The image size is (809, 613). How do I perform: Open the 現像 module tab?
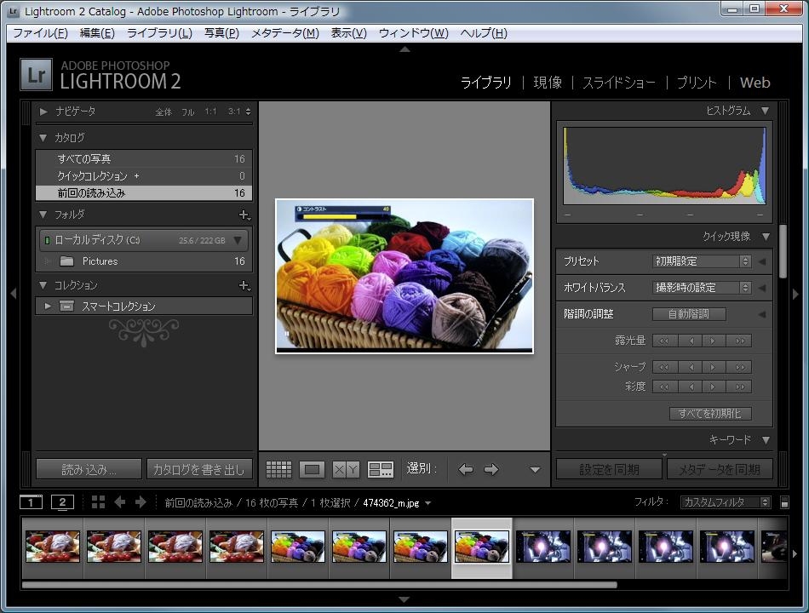(x=548, y=83)
